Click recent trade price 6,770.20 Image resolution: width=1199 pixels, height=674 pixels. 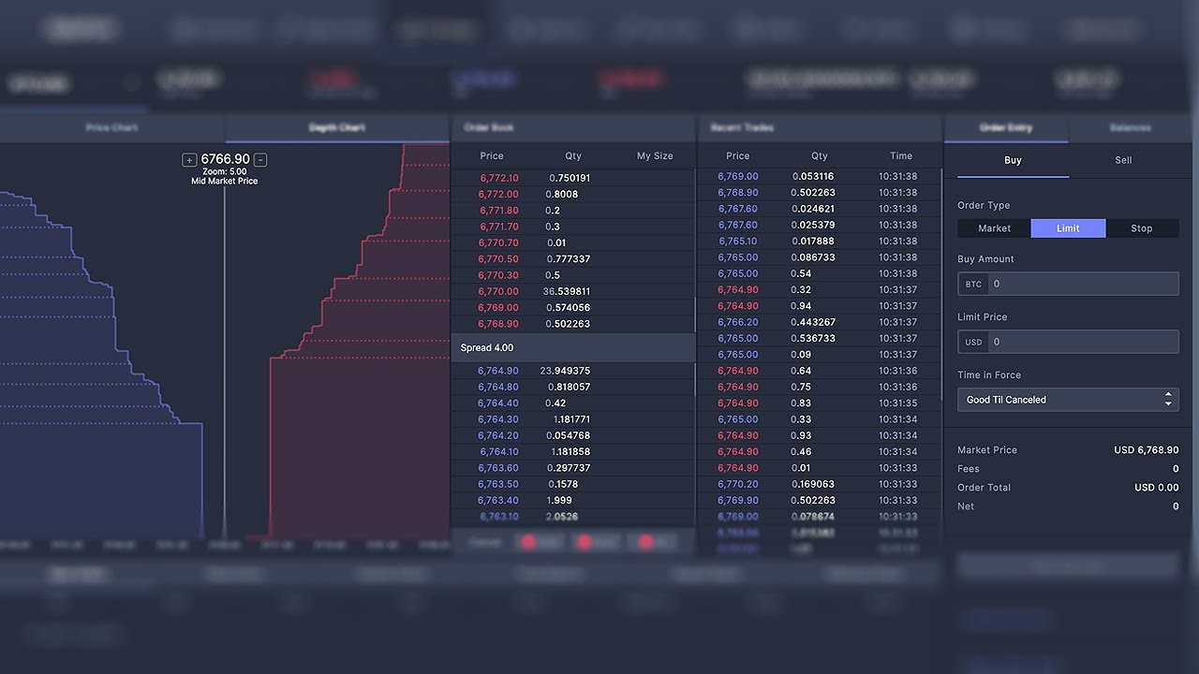point(738,485)
